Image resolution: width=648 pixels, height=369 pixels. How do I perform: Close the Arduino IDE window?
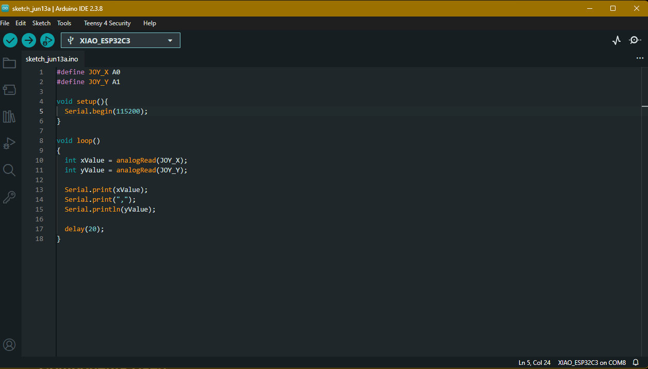point(636,8)
